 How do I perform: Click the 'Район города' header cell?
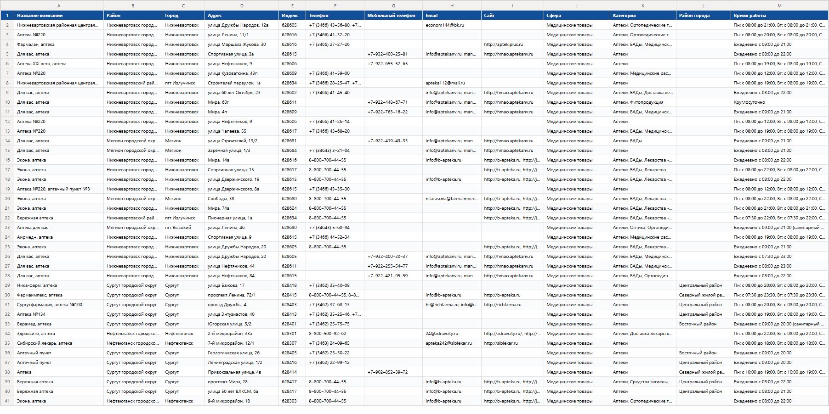point(704,15)
